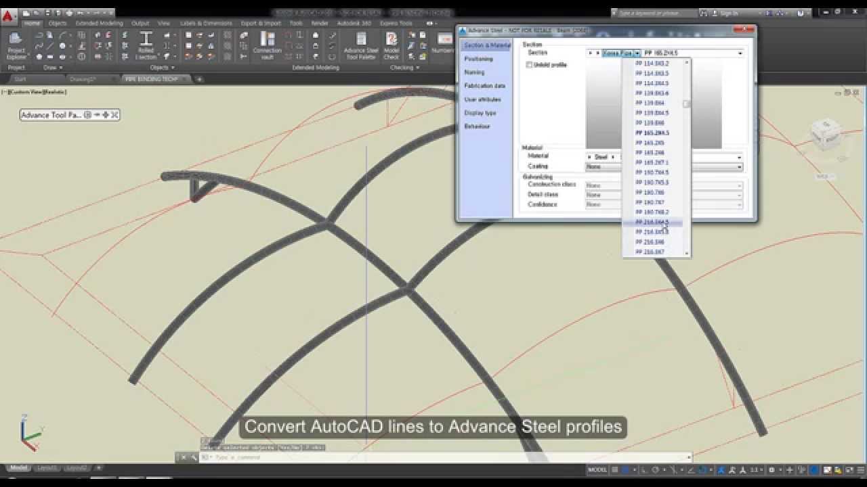Expand the Checking panel dropdown
The image size is (867, 487).
pos(404,68)
